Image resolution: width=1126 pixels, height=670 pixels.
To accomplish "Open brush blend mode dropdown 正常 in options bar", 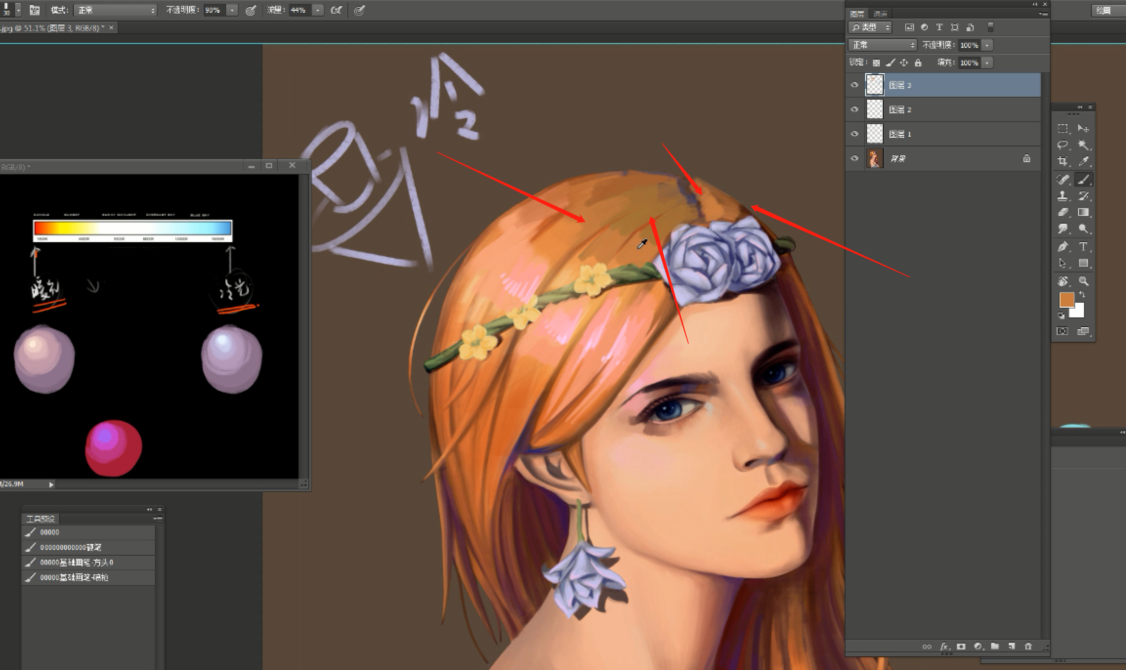I will point(115,10).
